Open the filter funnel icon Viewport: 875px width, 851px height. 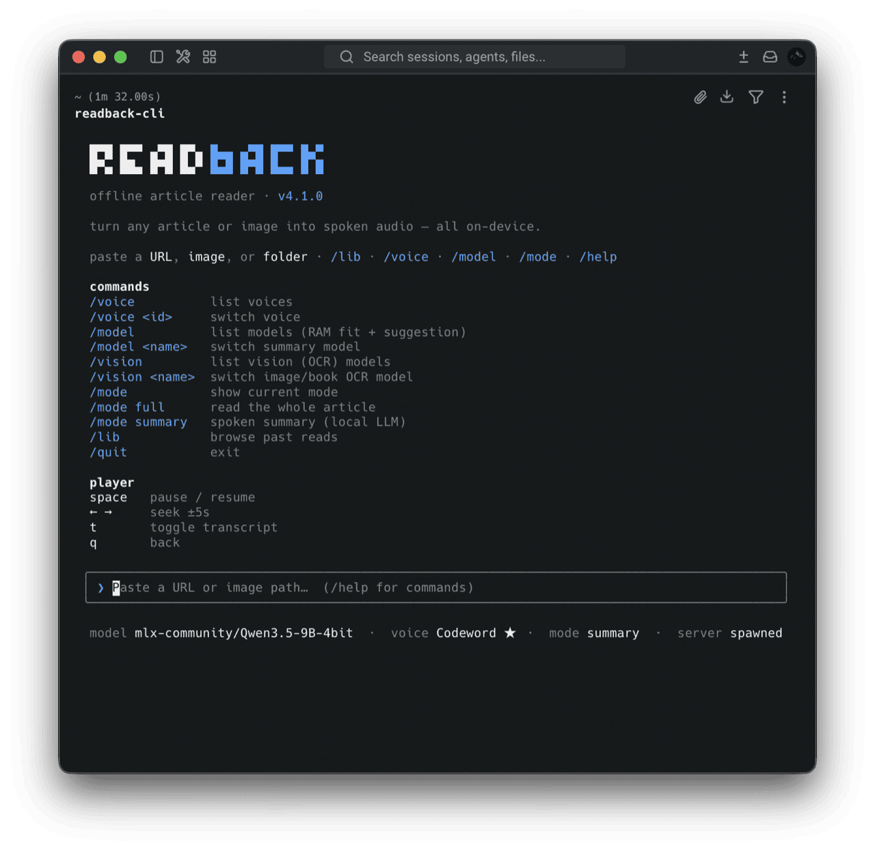click(756, 97)
